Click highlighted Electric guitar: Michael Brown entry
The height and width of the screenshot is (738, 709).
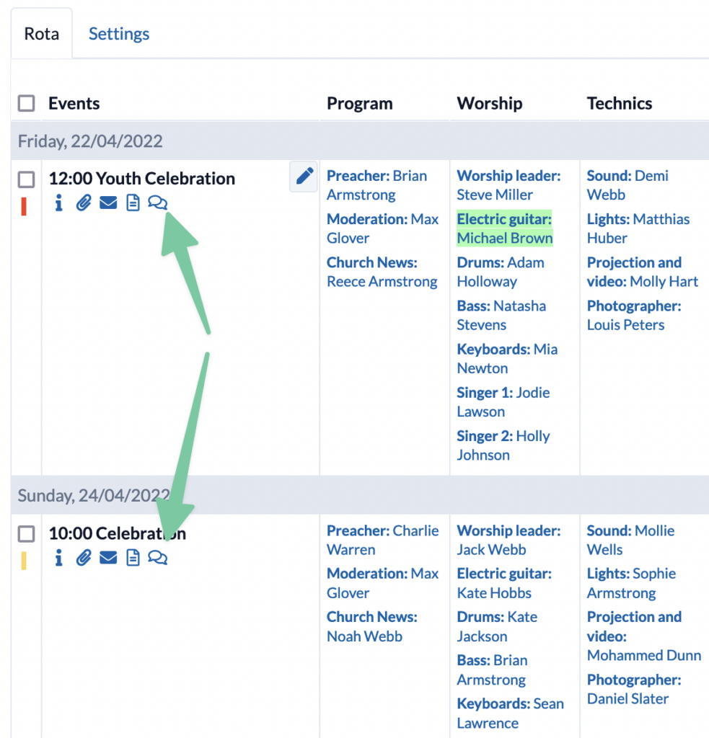tap(505, 228)
